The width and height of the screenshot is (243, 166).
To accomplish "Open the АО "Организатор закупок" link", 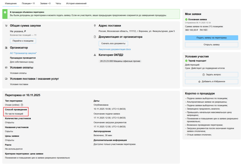I will point(23,53).
